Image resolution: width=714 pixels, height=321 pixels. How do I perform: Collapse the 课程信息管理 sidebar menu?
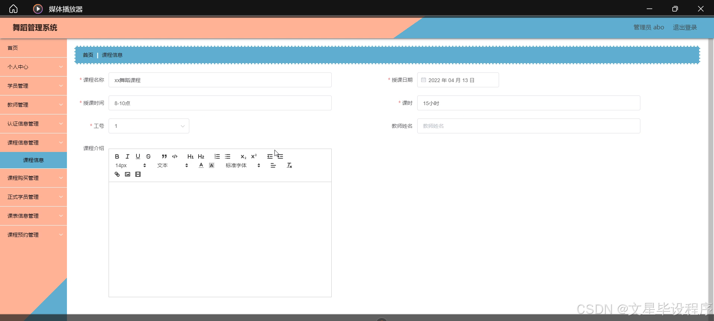pyautogui.click(x=33, y=143)
